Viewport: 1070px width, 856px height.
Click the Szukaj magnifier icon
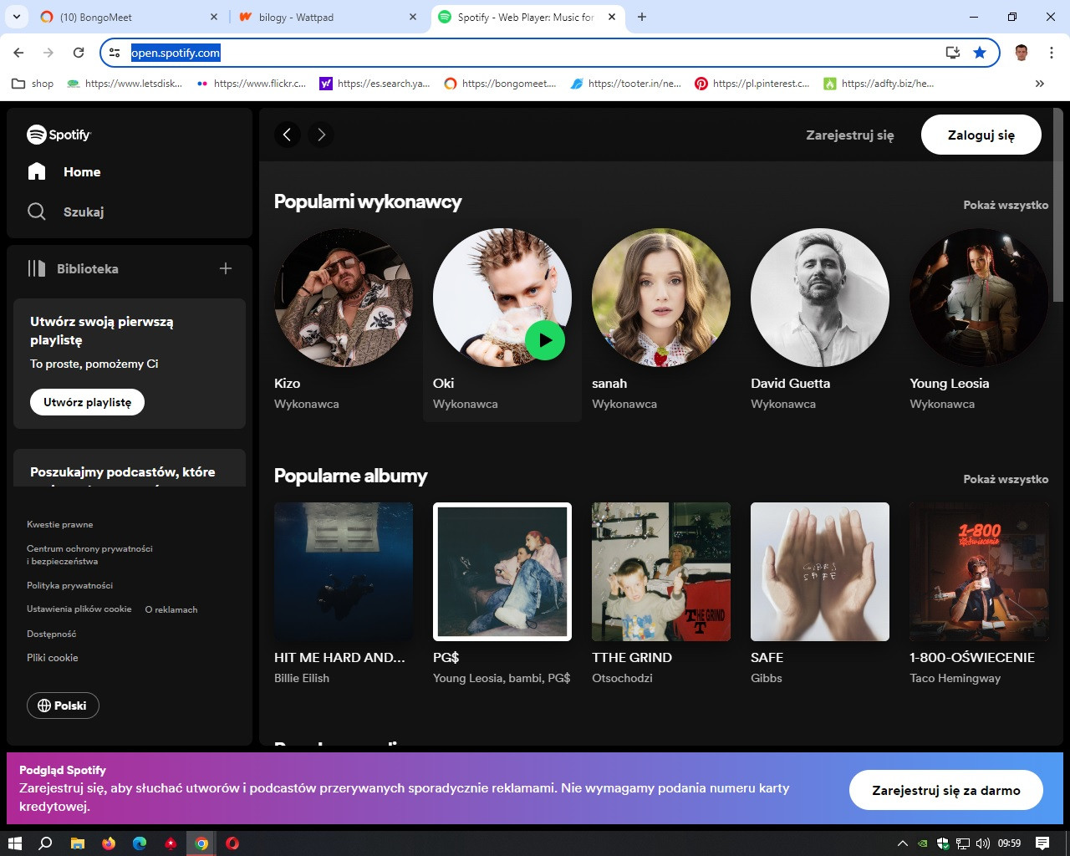click(x=37, y=211)
